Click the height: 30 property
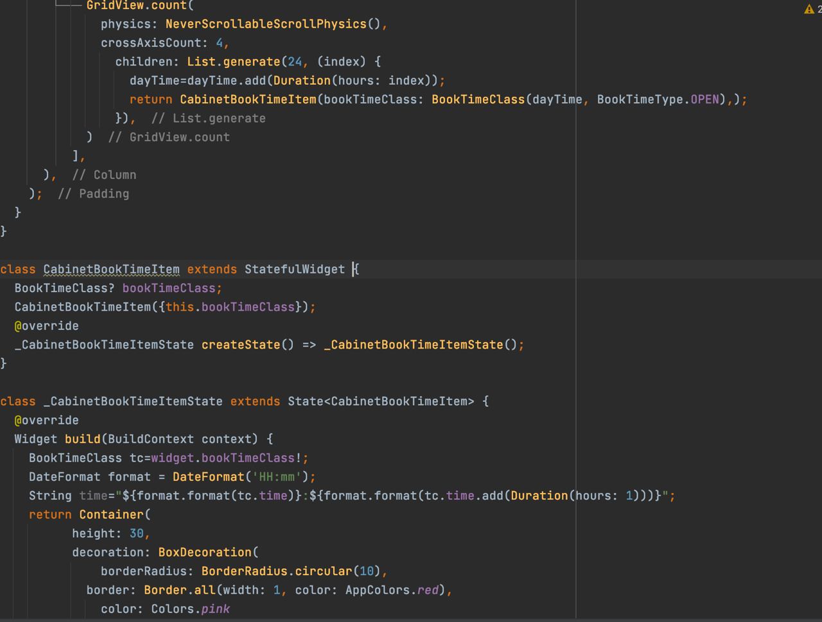Viewport: 822px width, 622px height. pyautogui.click(x=108, y=534)
